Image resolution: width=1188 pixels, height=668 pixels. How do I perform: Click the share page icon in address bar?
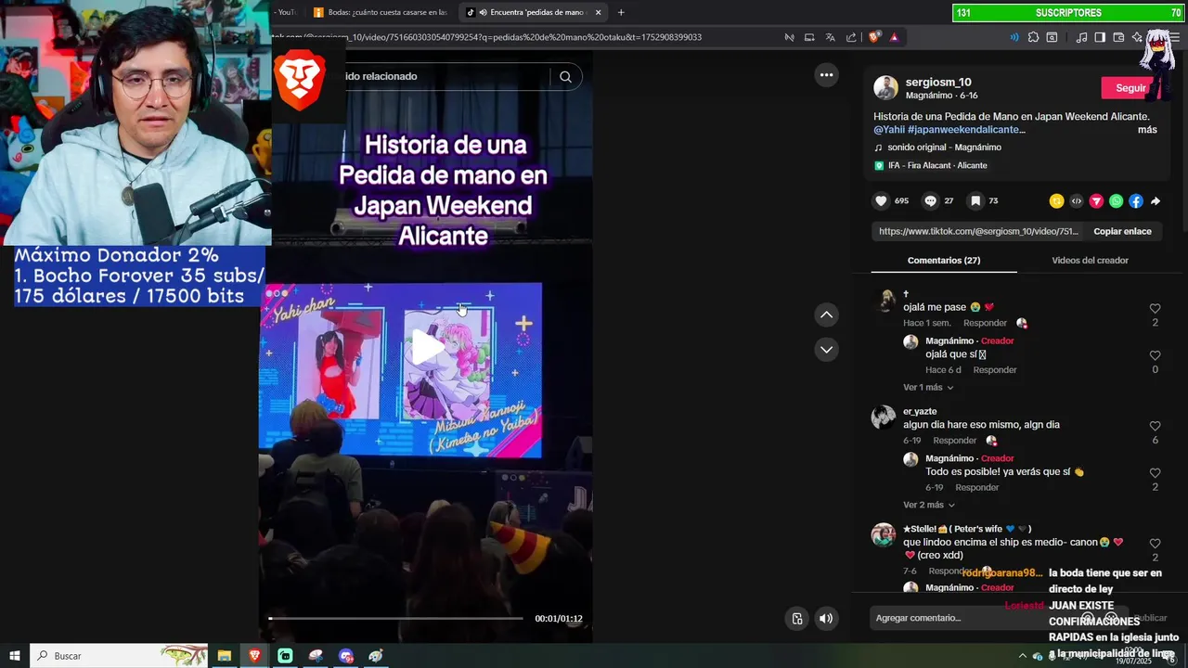pyautogui.click(x=850, y=37)
